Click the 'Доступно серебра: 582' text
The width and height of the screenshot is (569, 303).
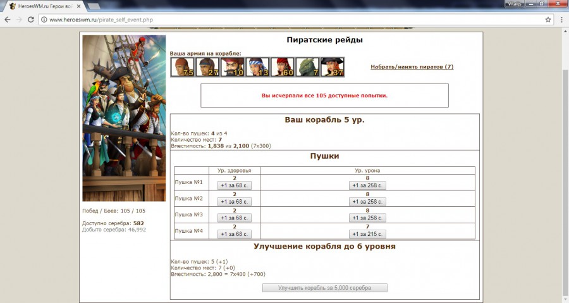[x=113, y=223]
